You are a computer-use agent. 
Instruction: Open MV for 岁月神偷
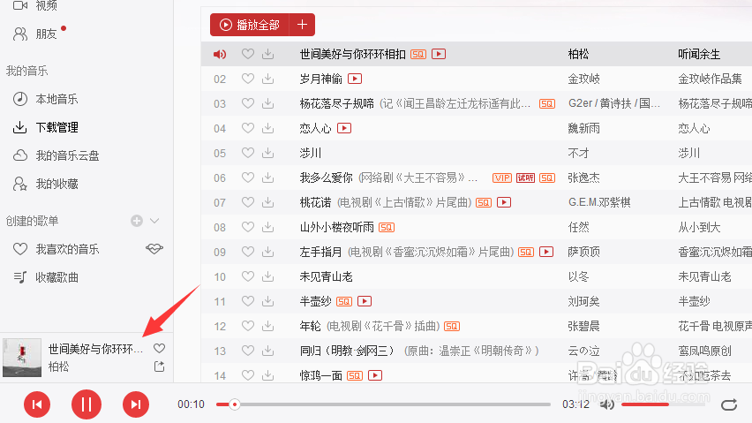(x=355, y=79)
